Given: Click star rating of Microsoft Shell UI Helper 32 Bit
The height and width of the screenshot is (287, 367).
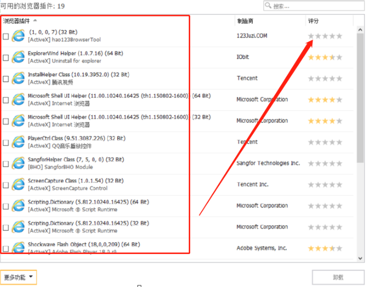Looking at the screenshot, I should point(325,121).
